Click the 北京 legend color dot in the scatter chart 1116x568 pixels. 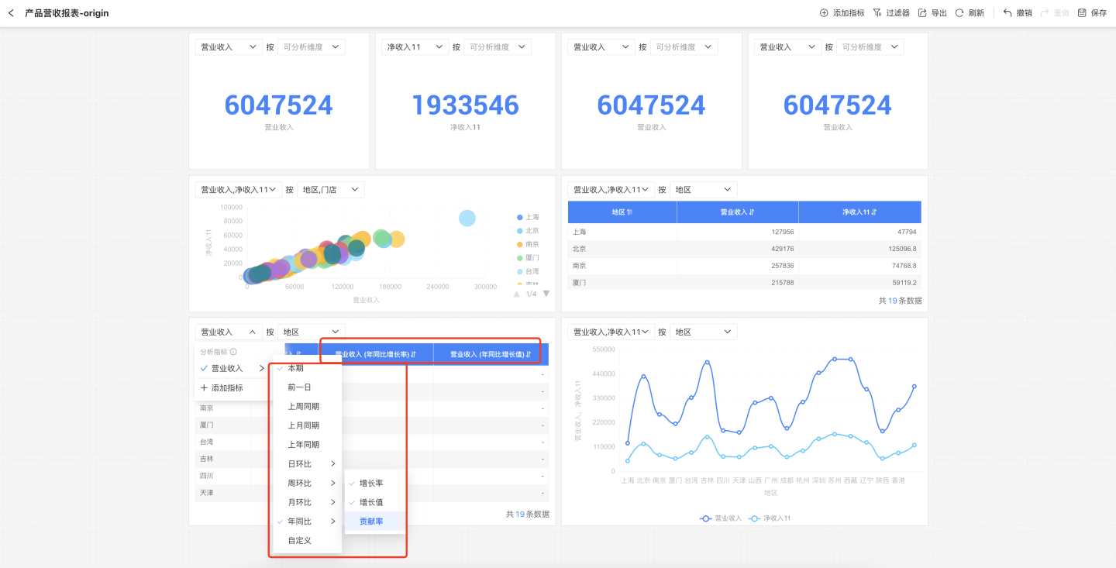(520, 231)
